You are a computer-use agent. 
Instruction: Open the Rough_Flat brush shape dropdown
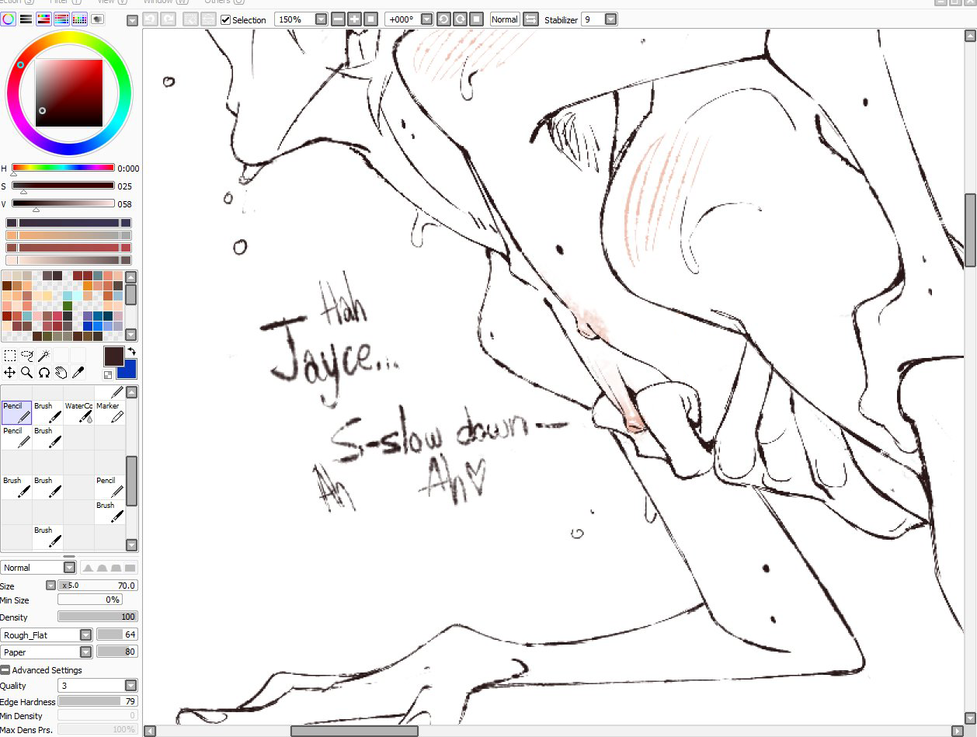point(86,635)
